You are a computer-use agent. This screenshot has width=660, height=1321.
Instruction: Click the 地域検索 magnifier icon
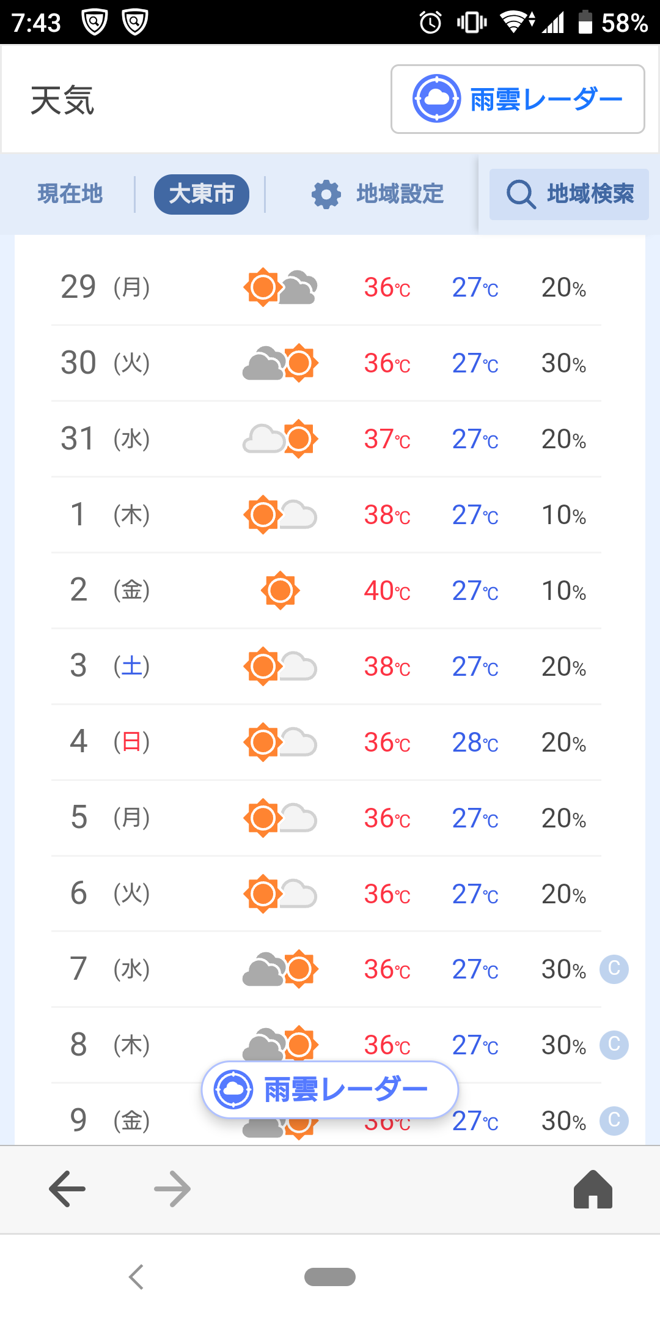tap(521, 194)
